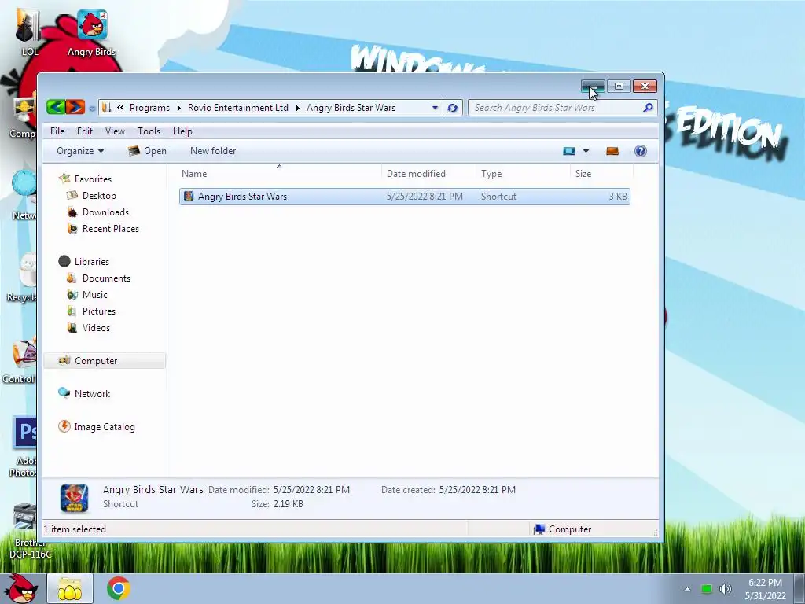Click the Angry Birds Star Wars file icon
This screenshot has height=604, width=805.
point(189,196)
